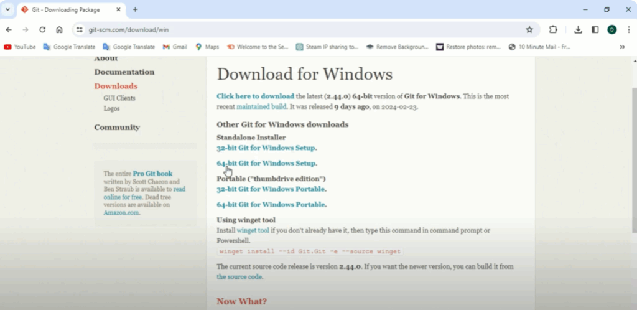Image resolution: width=637 pixels, height=310 pixels.
Task: Open the Community sidebar item
Action: click(x=117, y=127)
